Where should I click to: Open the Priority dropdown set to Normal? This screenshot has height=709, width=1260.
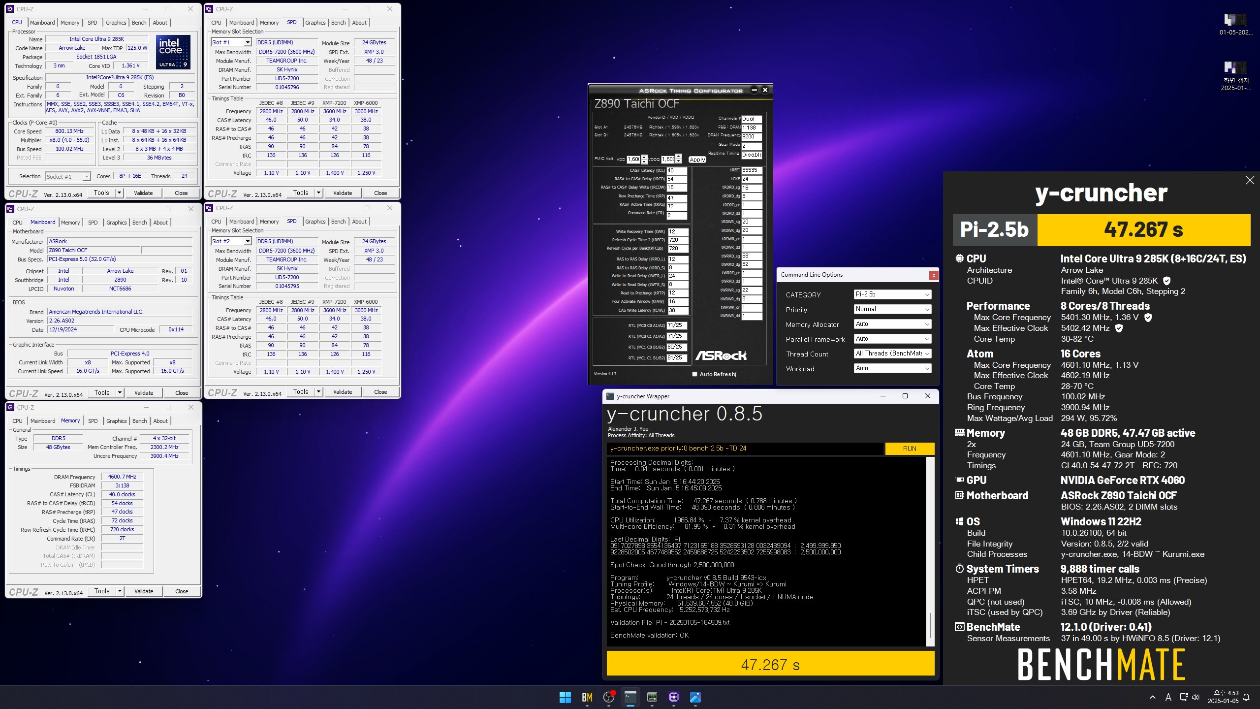(x=892, y=309)
